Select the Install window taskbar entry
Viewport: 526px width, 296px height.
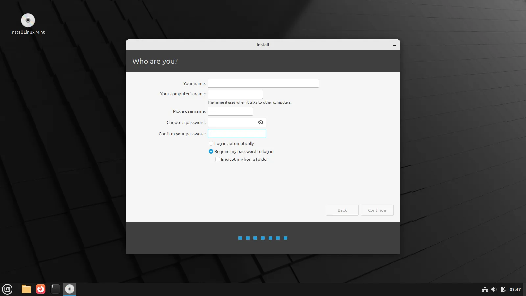[70, 289]
